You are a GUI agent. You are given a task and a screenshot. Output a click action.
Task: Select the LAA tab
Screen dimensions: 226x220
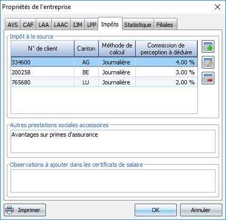tap(44, 24)
